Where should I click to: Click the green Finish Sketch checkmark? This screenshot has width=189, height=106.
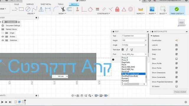(177, 9)
